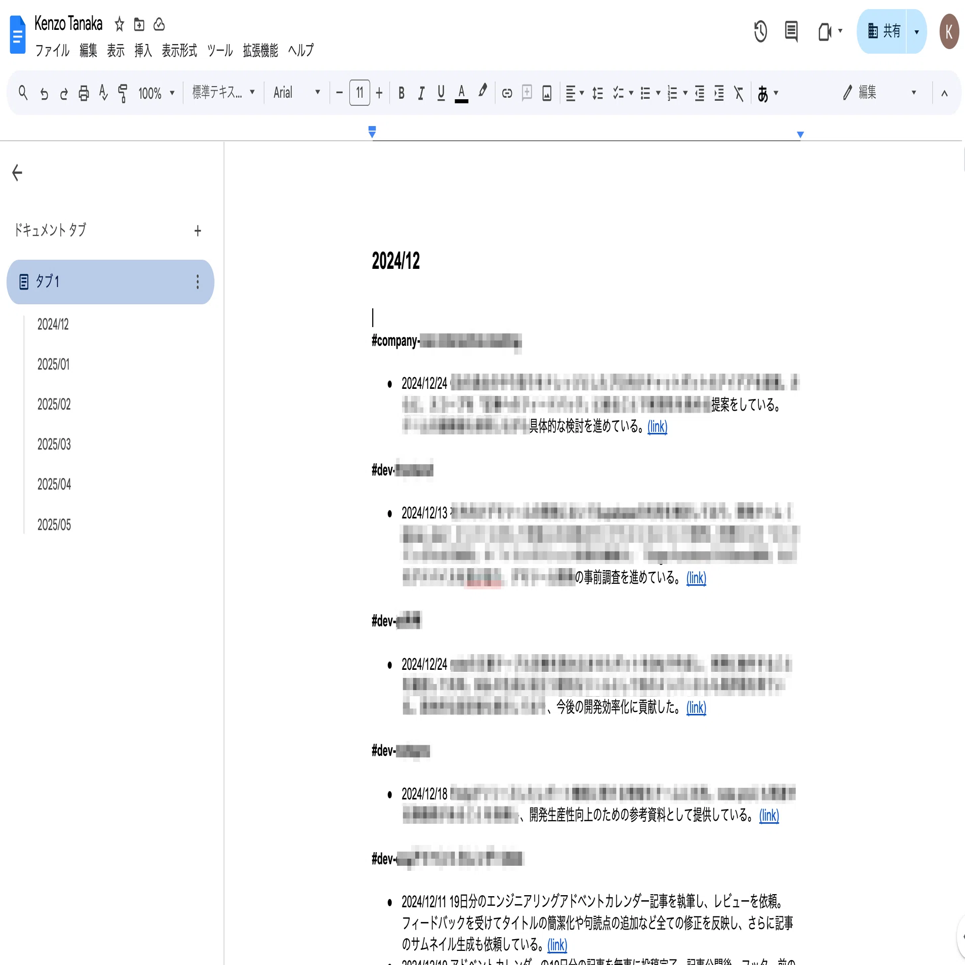Screen dimensions: 965x965
Task: Add a new document tab
Action: [197, 231]
